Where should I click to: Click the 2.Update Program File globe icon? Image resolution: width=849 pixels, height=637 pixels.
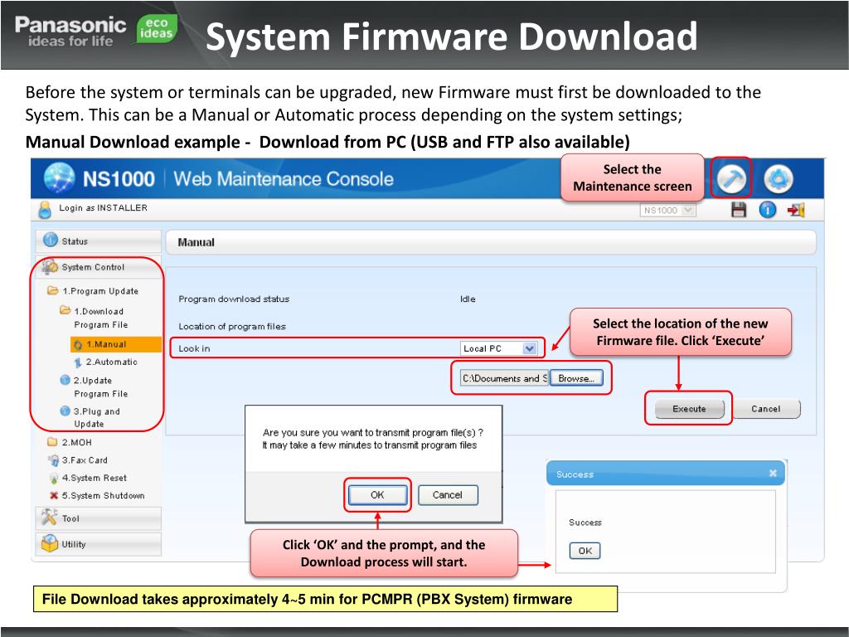65,380
